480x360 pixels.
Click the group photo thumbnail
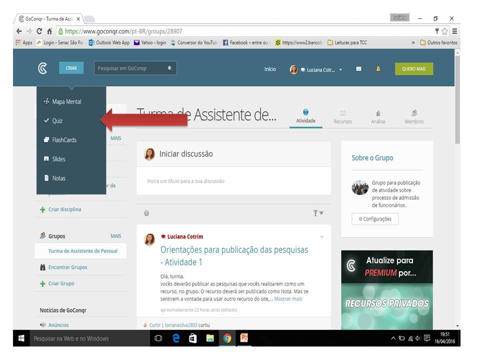pos(360,187)
